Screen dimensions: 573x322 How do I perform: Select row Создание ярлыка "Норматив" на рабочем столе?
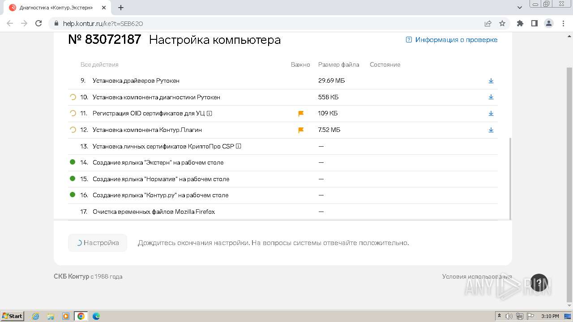pos(283,179)
